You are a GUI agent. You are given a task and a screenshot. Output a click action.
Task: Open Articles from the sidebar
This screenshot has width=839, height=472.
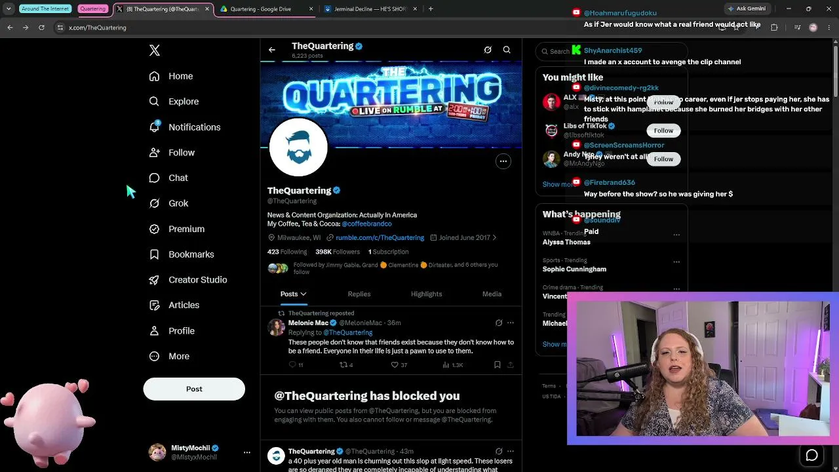(174, 305)
